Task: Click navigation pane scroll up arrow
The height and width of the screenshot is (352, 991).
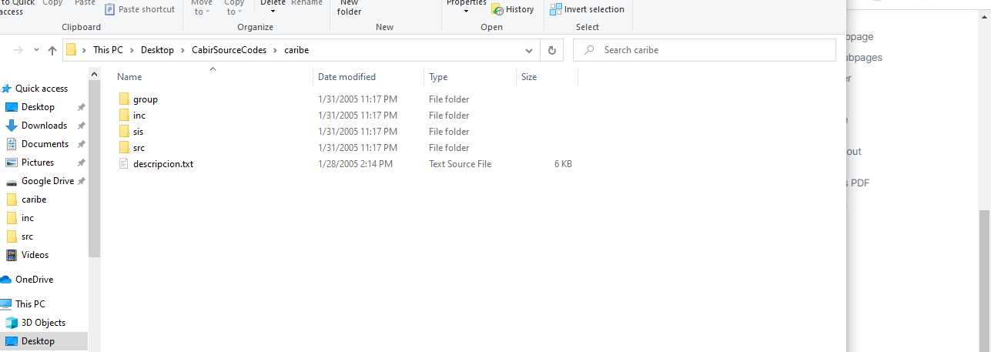Action: point(95,74)
